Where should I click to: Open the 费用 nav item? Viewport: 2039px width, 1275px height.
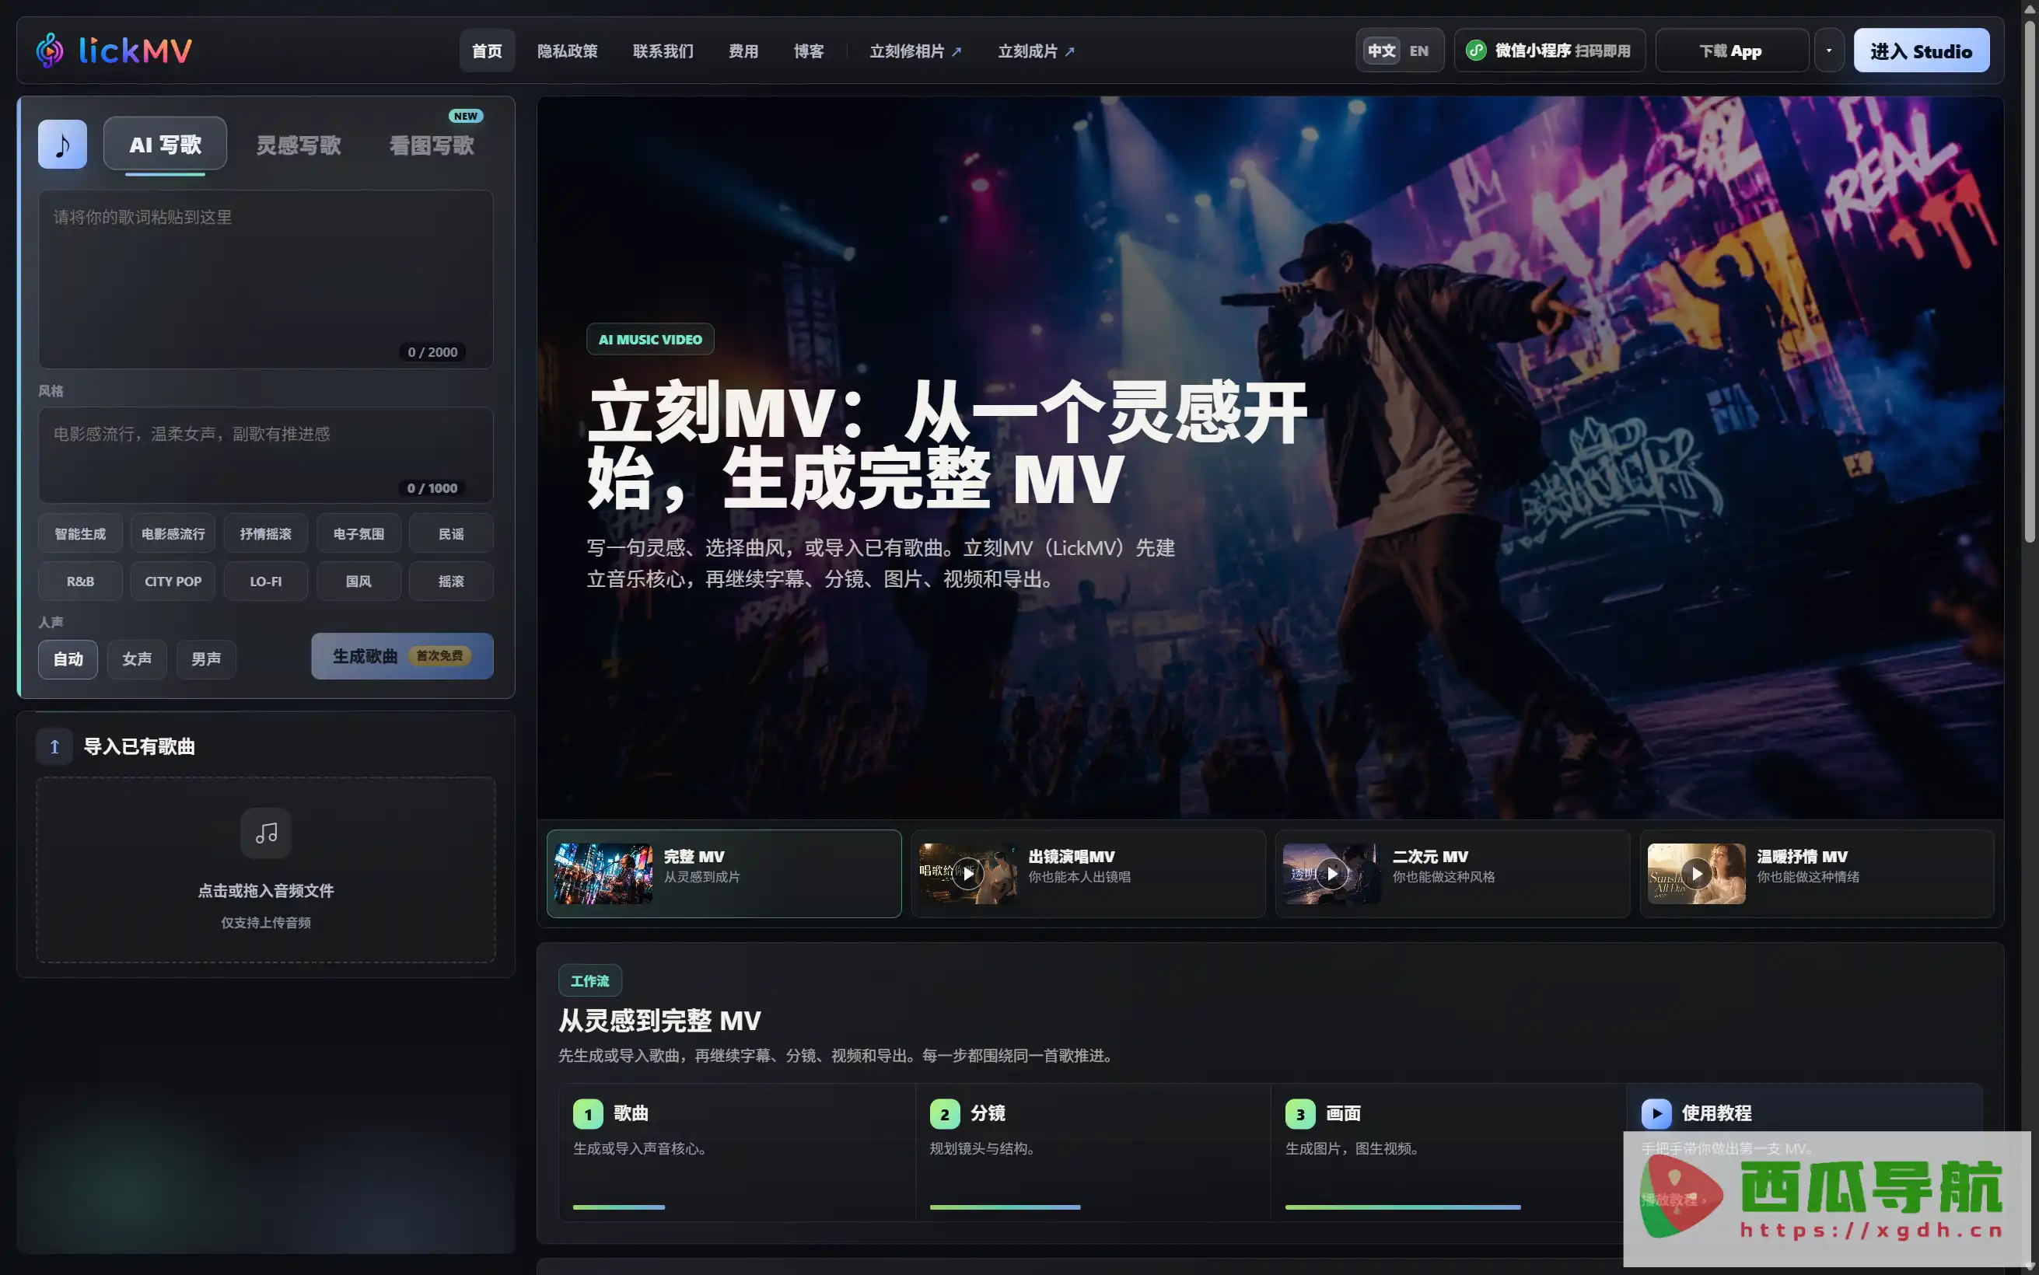click(x=743, y=51)
